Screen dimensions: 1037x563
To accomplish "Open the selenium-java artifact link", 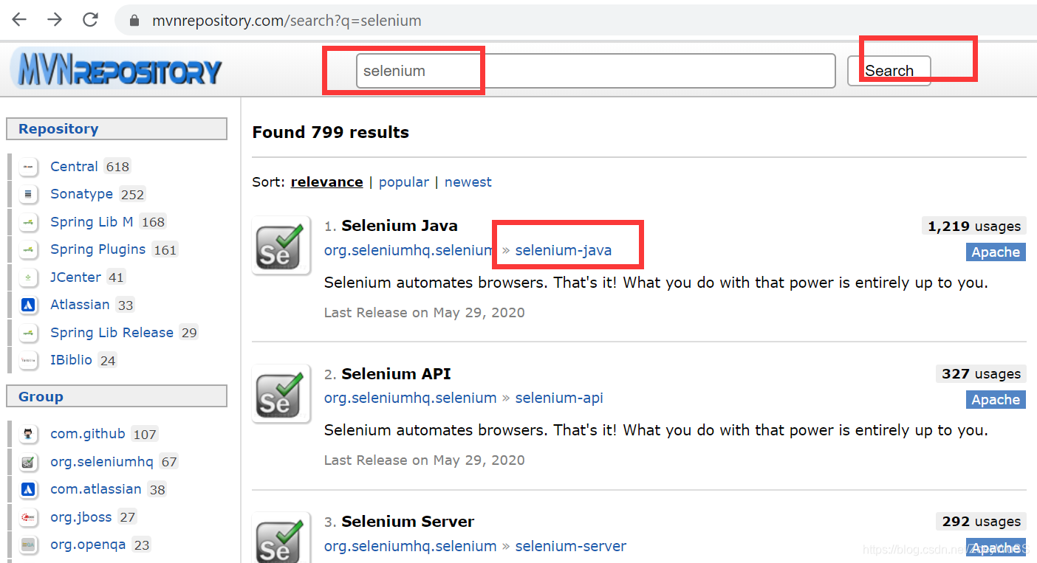I will click(564, 250).
